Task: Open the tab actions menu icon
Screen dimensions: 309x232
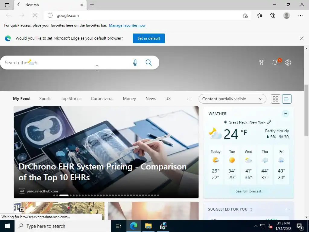Action: click(7, 5)
